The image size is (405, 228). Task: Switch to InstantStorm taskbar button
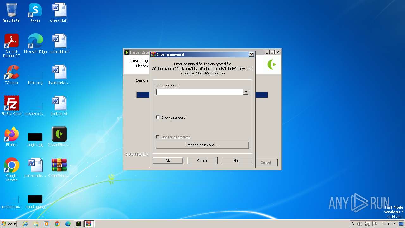pyautogui.click(x=79, y=224)
